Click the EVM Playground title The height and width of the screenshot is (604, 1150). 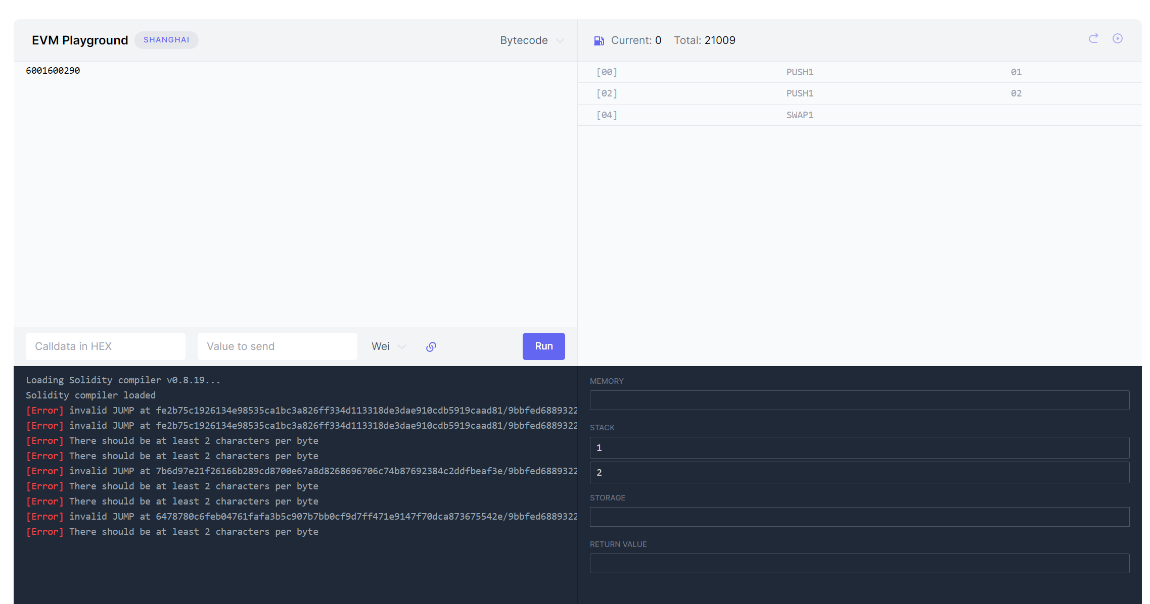(80, 40)
